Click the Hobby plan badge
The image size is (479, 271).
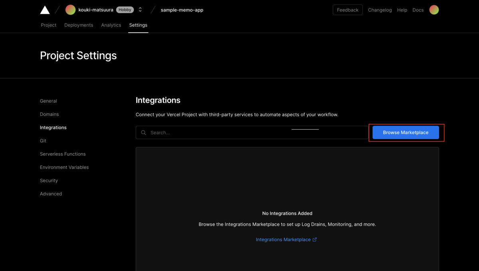(x=125, y=10)
